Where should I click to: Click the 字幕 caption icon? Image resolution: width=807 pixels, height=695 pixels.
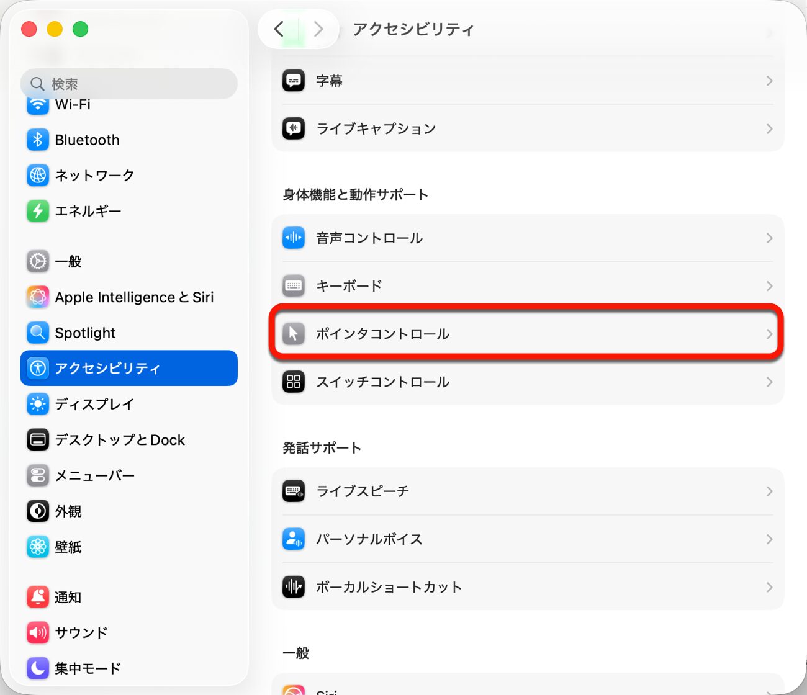[x=294, y=81]
